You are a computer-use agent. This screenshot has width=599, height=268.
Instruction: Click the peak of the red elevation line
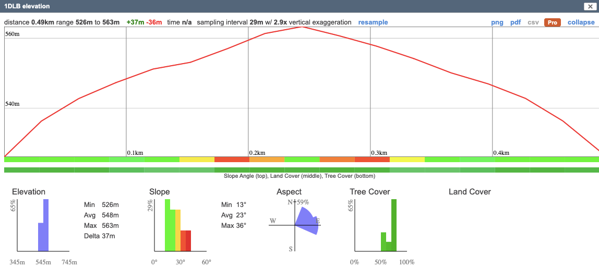coord(302,26)
